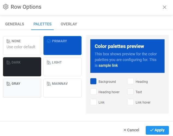Follow the sample link in preview
This screenshot has width=173, height=136.
pyautogui.click(x=108, y=65)
